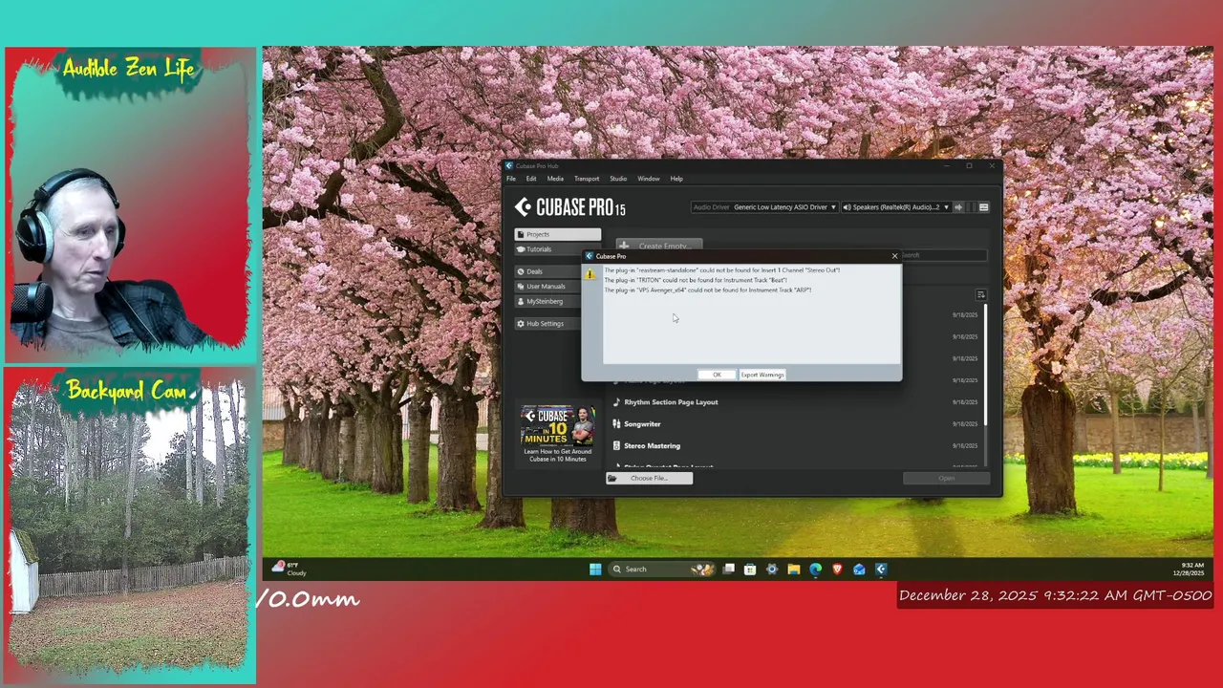Open the mail app on the taskbar
Viewport: 1223px width, 688px height.
click(859, 570)
